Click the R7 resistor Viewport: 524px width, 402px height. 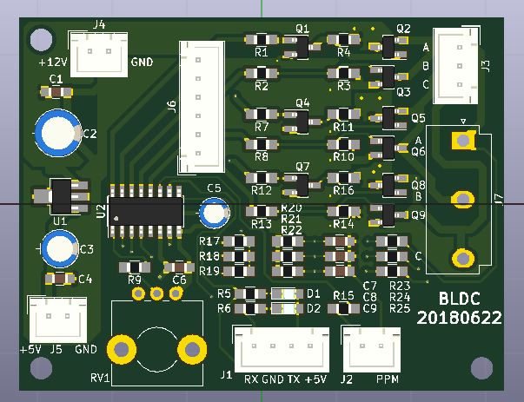point(262,115)
